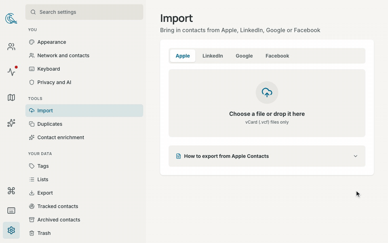This screenshot has width=388, height=243.
Task: Click the bird logo icon
Action: pos(11,19)
